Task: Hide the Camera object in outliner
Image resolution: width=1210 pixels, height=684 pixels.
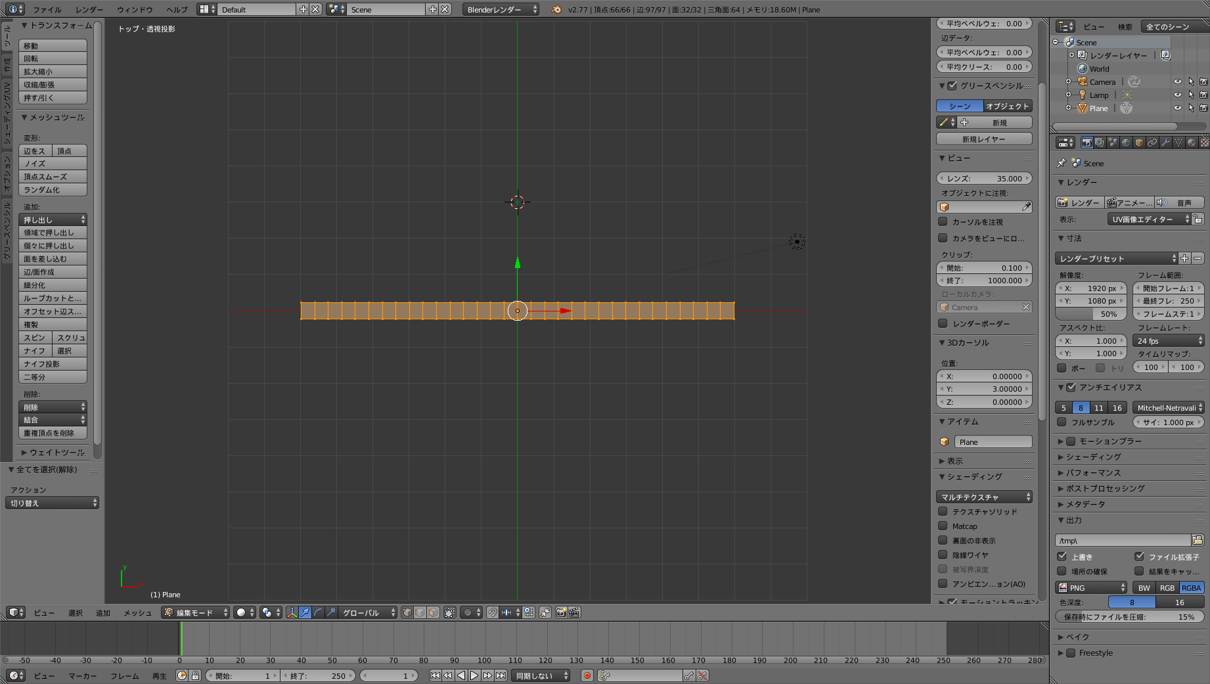Action: (x=1177, y=82)
